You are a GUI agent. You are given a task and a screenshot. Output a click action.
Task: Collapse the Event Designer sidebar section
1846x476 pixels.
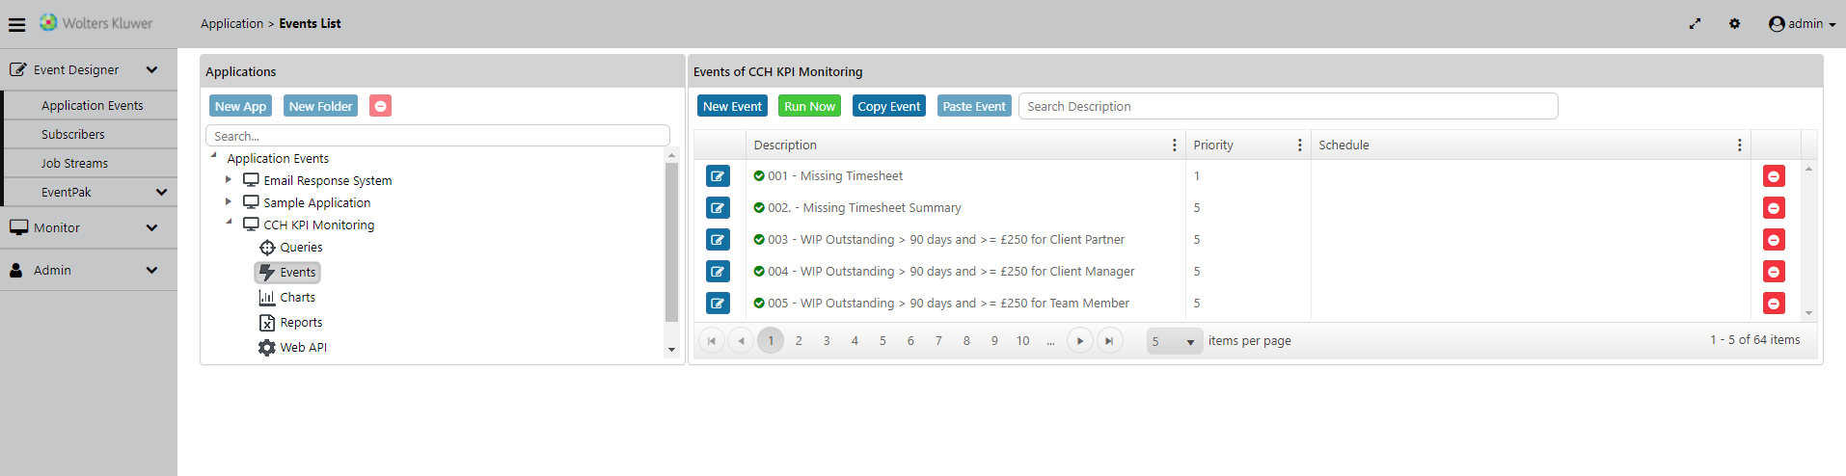coord(151,69)
